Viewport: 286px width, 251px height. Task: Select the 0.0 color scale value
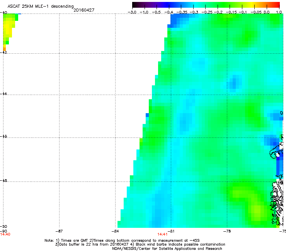[267, 12]
